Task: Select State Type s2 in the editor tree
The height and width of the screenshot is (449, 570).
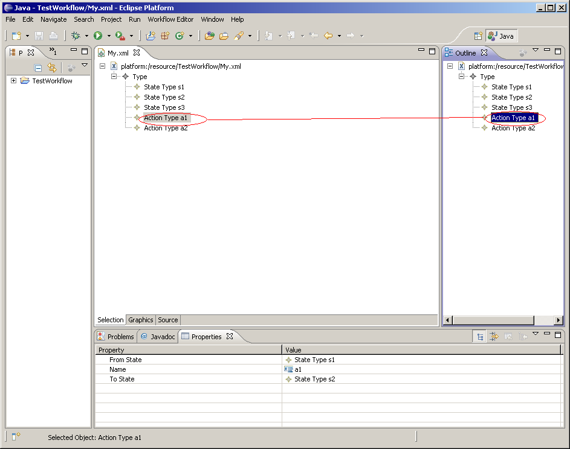Action: tap(164, 97)
